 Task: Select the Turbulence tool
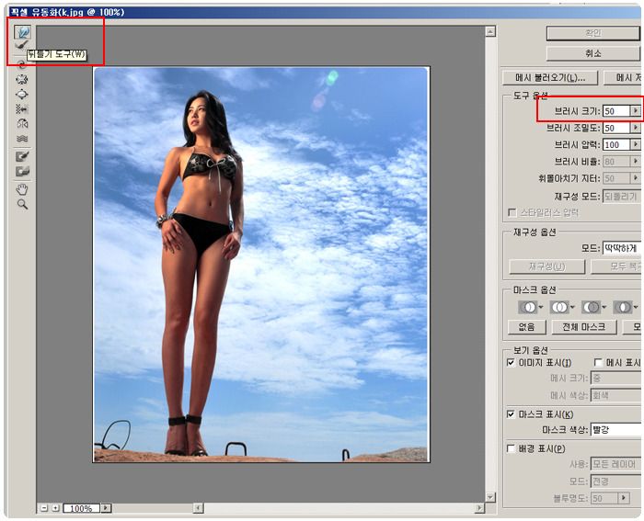(22, 138)
